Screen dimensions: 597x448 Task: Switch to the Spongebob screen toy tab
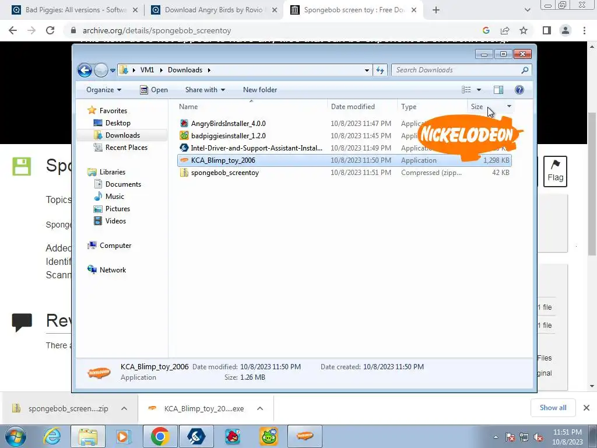[354, 10]
